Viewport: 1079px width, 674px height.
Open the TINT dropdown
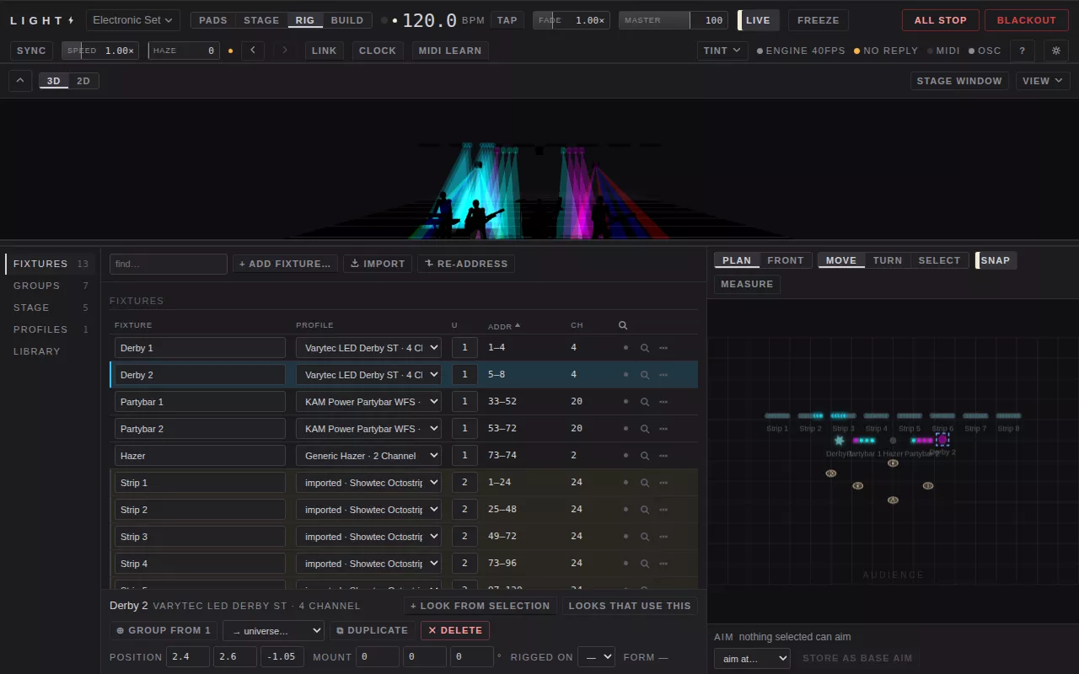(722, 51)
